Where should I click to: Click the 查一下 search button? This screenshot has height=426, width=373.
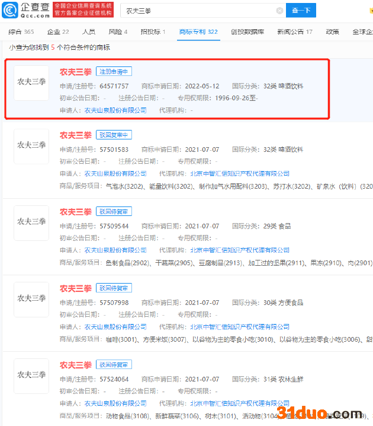point(301,11)
